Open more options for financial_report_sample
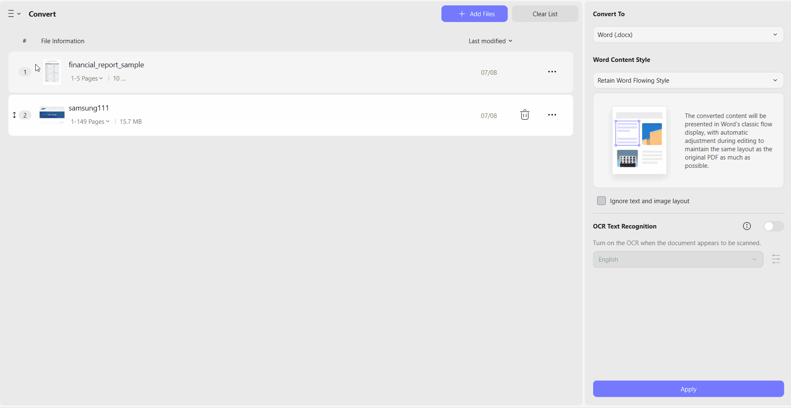The image size is (791, 408). click(552, 72)
